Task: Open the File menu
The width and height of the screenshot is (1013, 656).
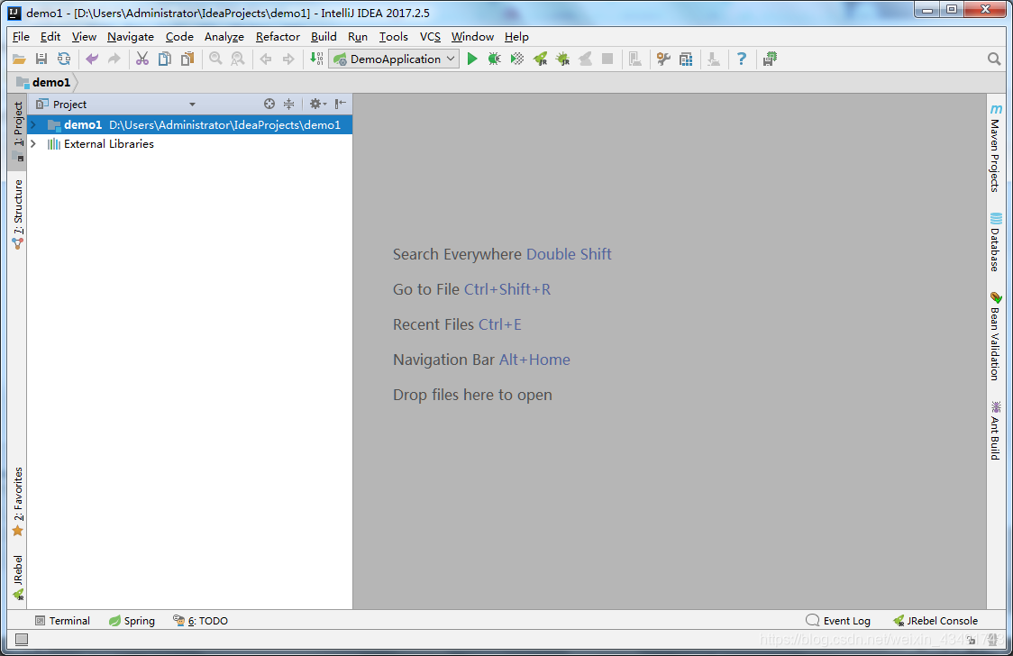Action: 21,37
